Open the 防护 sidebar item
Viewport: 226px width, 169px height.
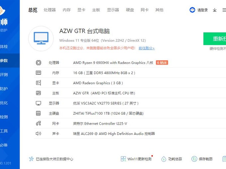tap(10, 89)
